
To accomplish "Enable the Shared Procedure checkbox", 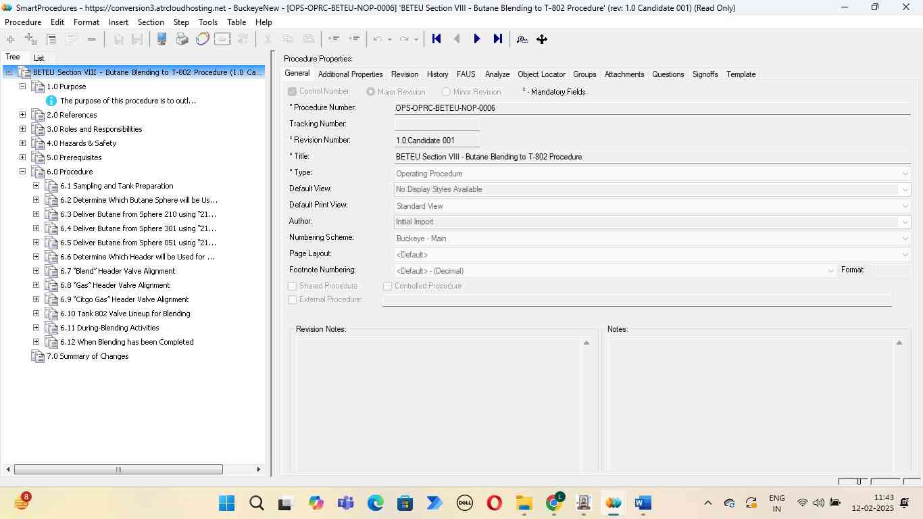I will point(293,287).
